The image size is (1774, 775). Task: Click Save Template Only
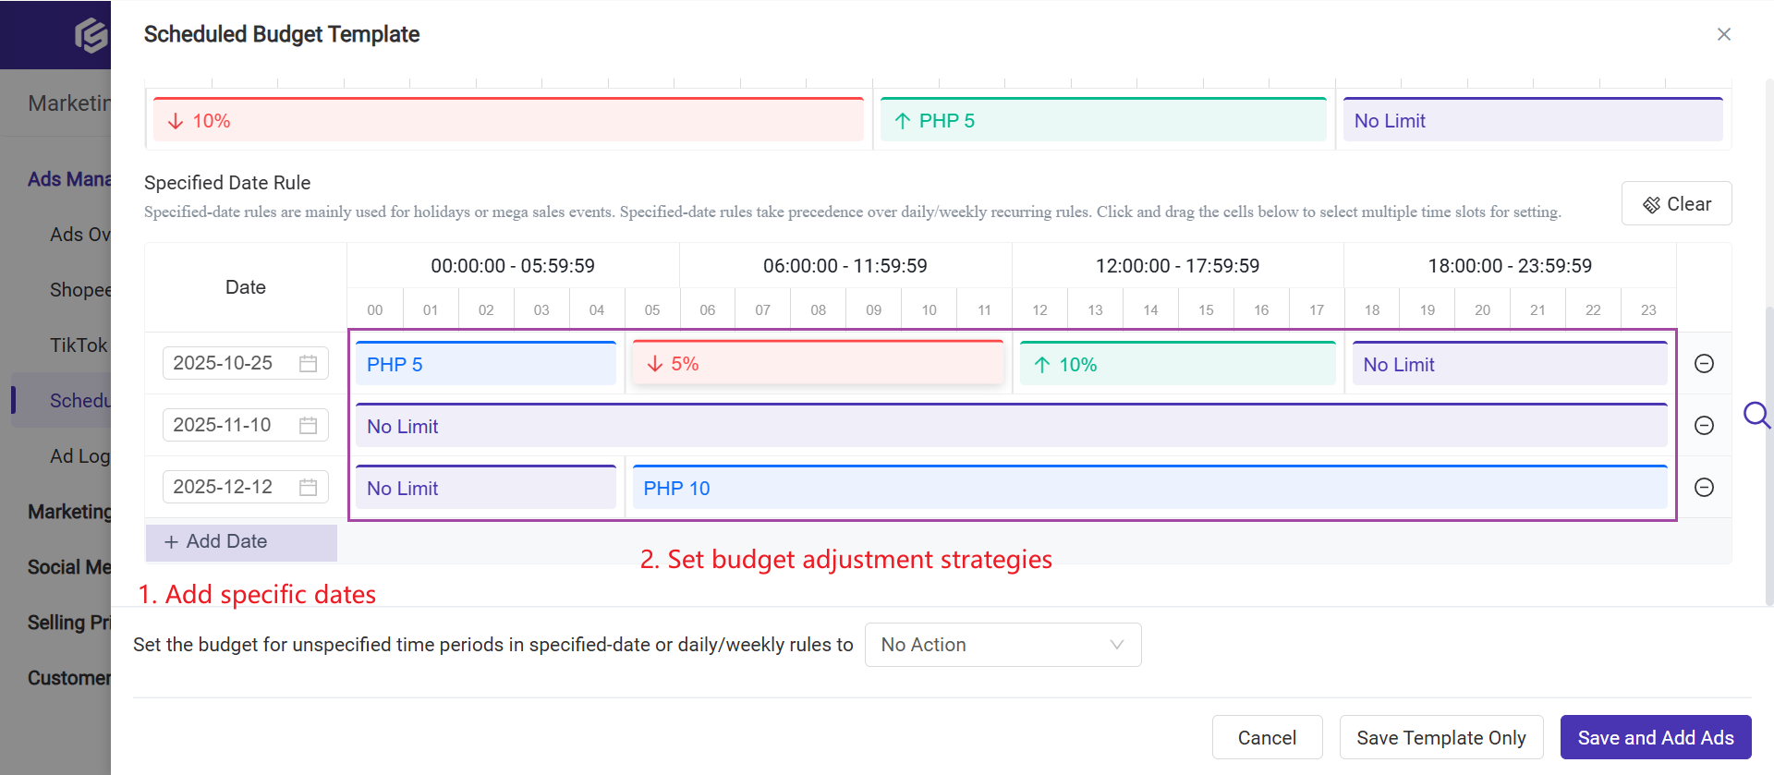tap(1441, 737)
